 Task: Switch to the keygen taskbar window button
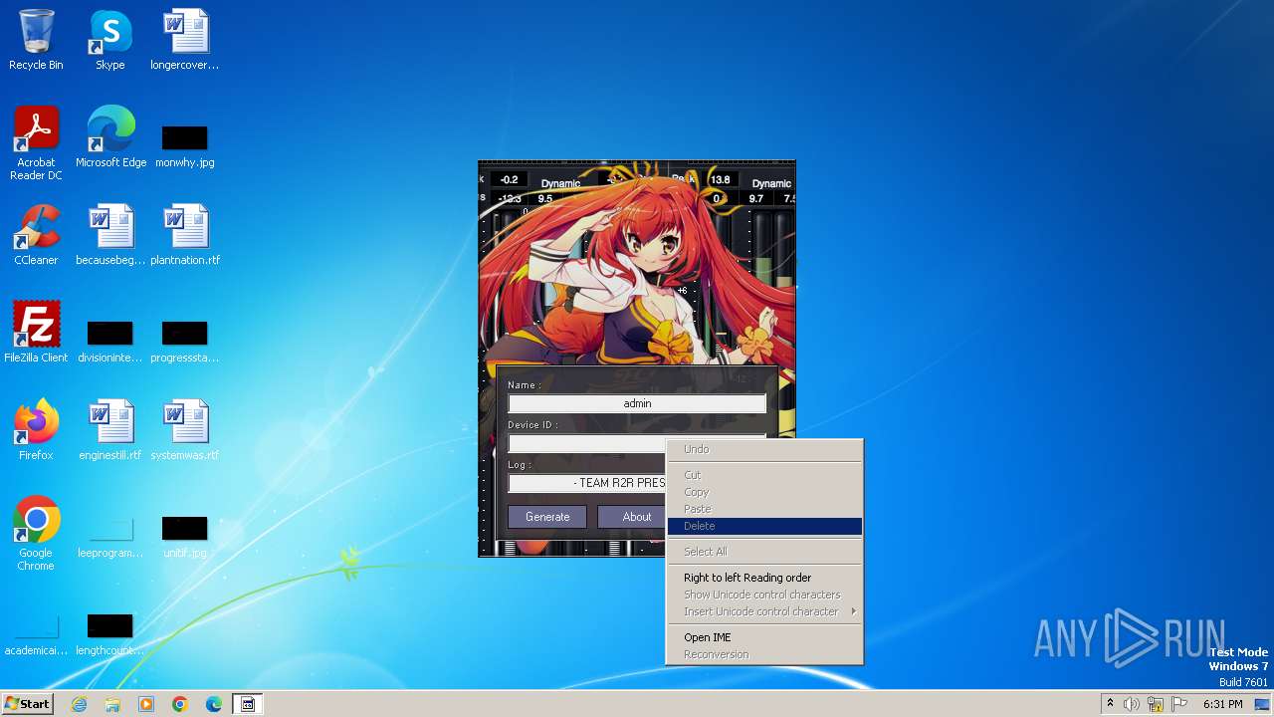click(x=248, y=704)
